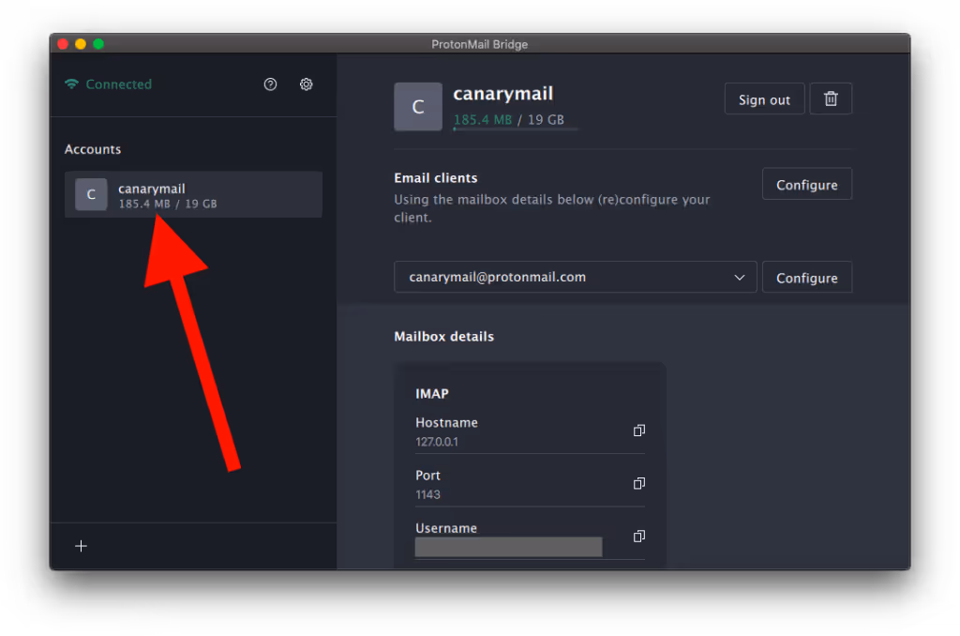This screenshot has height=636, width=960.
Task: Click the ProtonMail Bridge window title
Action: coord(479,44)
